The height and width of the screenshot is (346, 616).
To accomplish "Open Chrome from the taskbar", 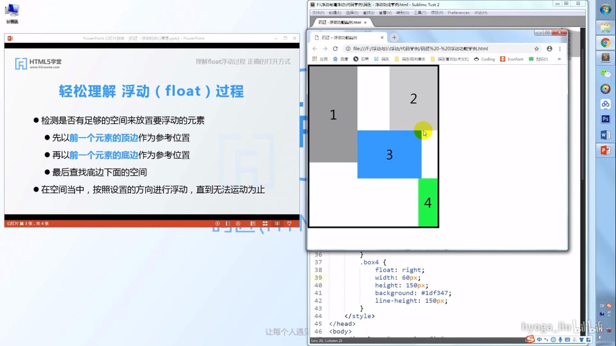I will click(x=605, y=43).
